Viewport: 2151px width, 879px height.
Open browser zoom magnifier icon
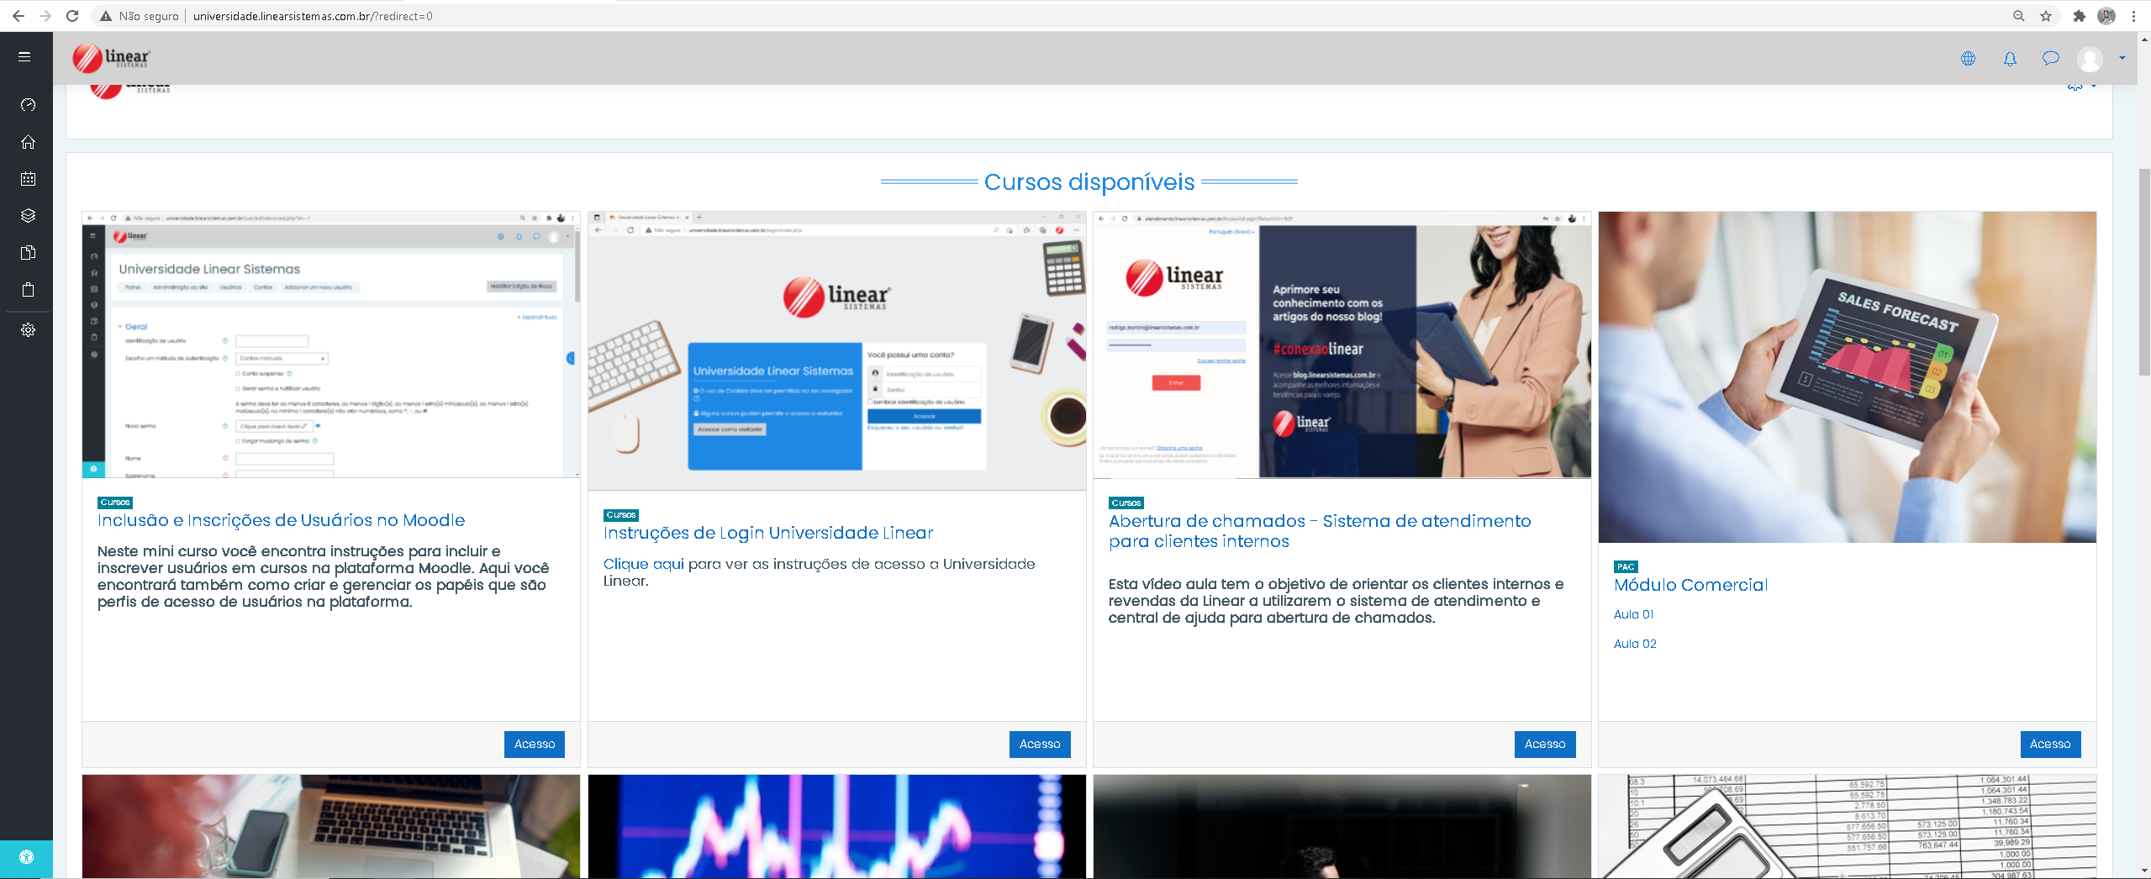tap(2019, 16)
